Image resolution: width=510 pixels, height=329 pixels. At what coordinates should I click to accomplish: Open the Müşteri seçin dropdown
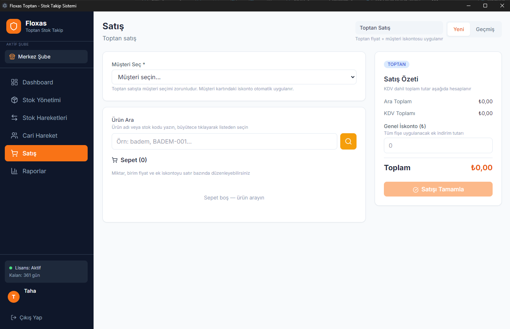(234, 77)
